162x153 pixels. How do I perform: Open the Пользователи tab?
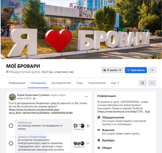coord(97,83)
